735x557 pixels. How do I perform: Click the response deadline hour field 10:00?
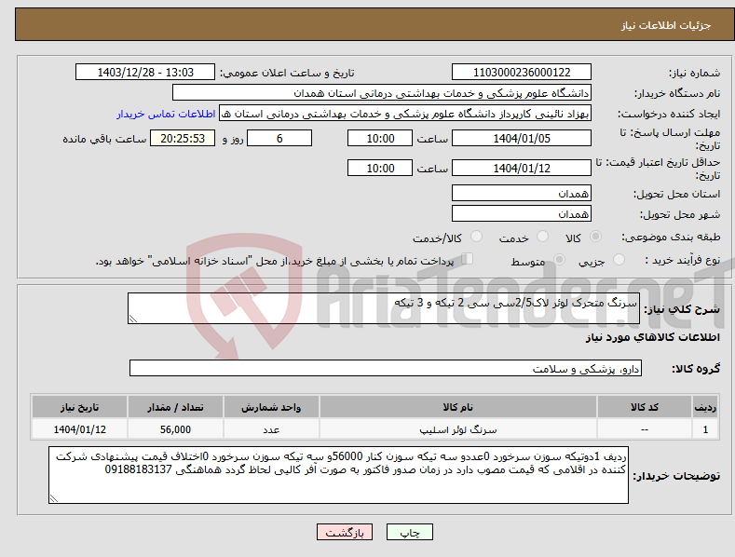pos(380,138)
